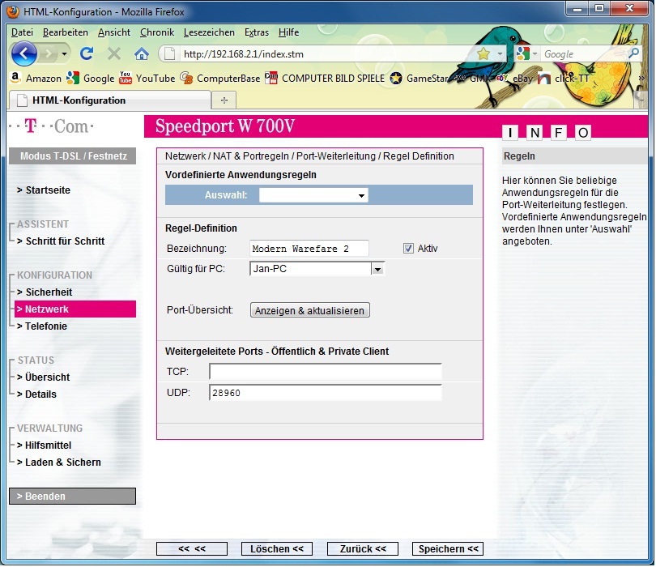
Task: Click the T-Com logo
Action: click(51, 126)
